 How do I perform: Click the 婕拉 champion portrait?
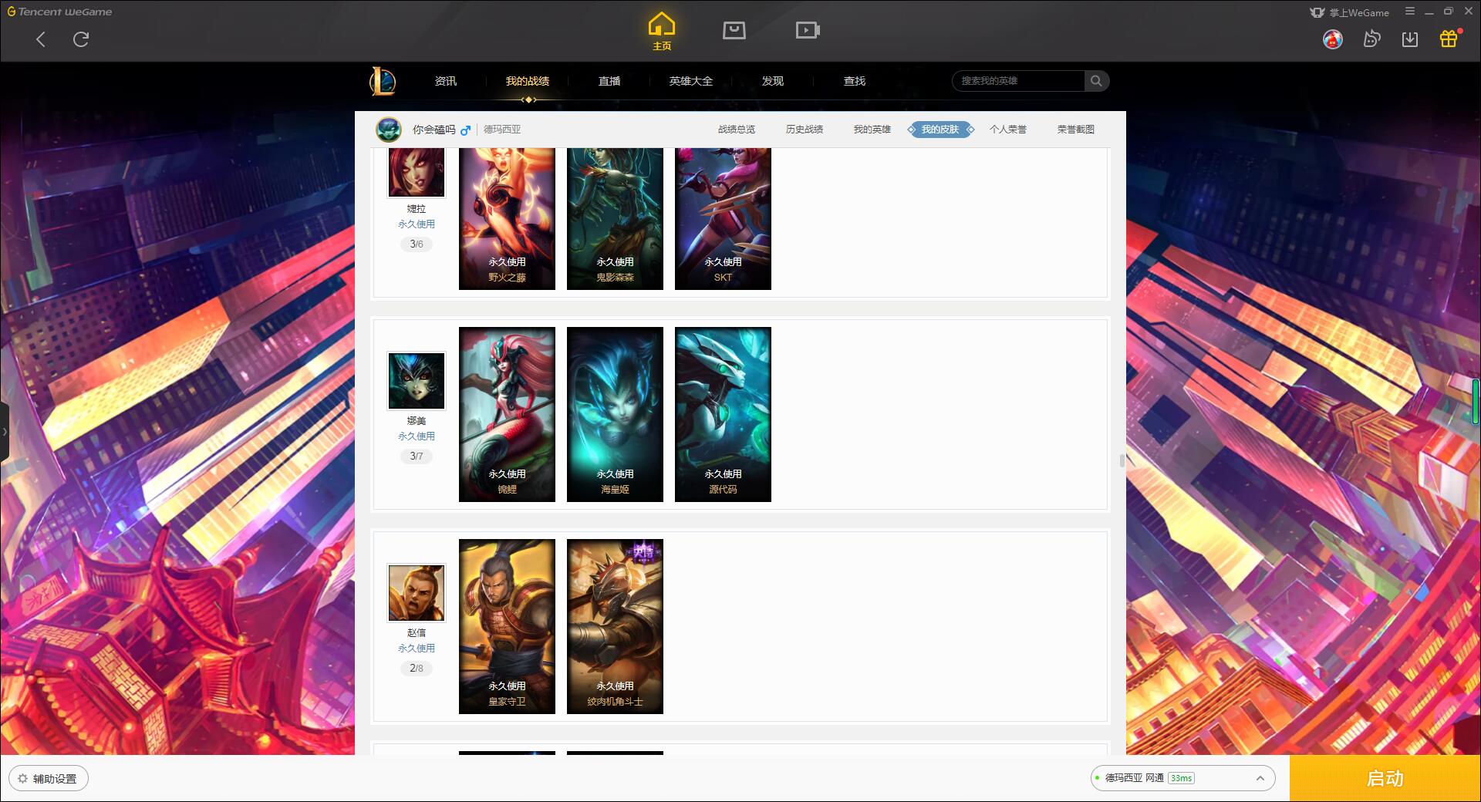point(417,172)
